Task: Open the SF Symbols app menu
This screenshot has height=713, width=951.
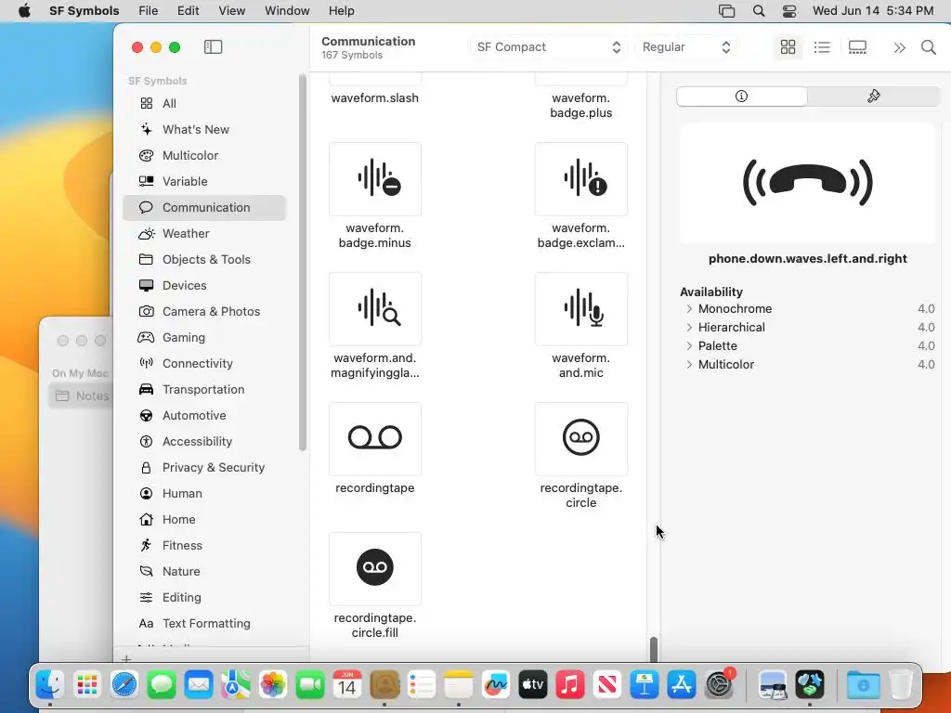Action: [85, 11]
